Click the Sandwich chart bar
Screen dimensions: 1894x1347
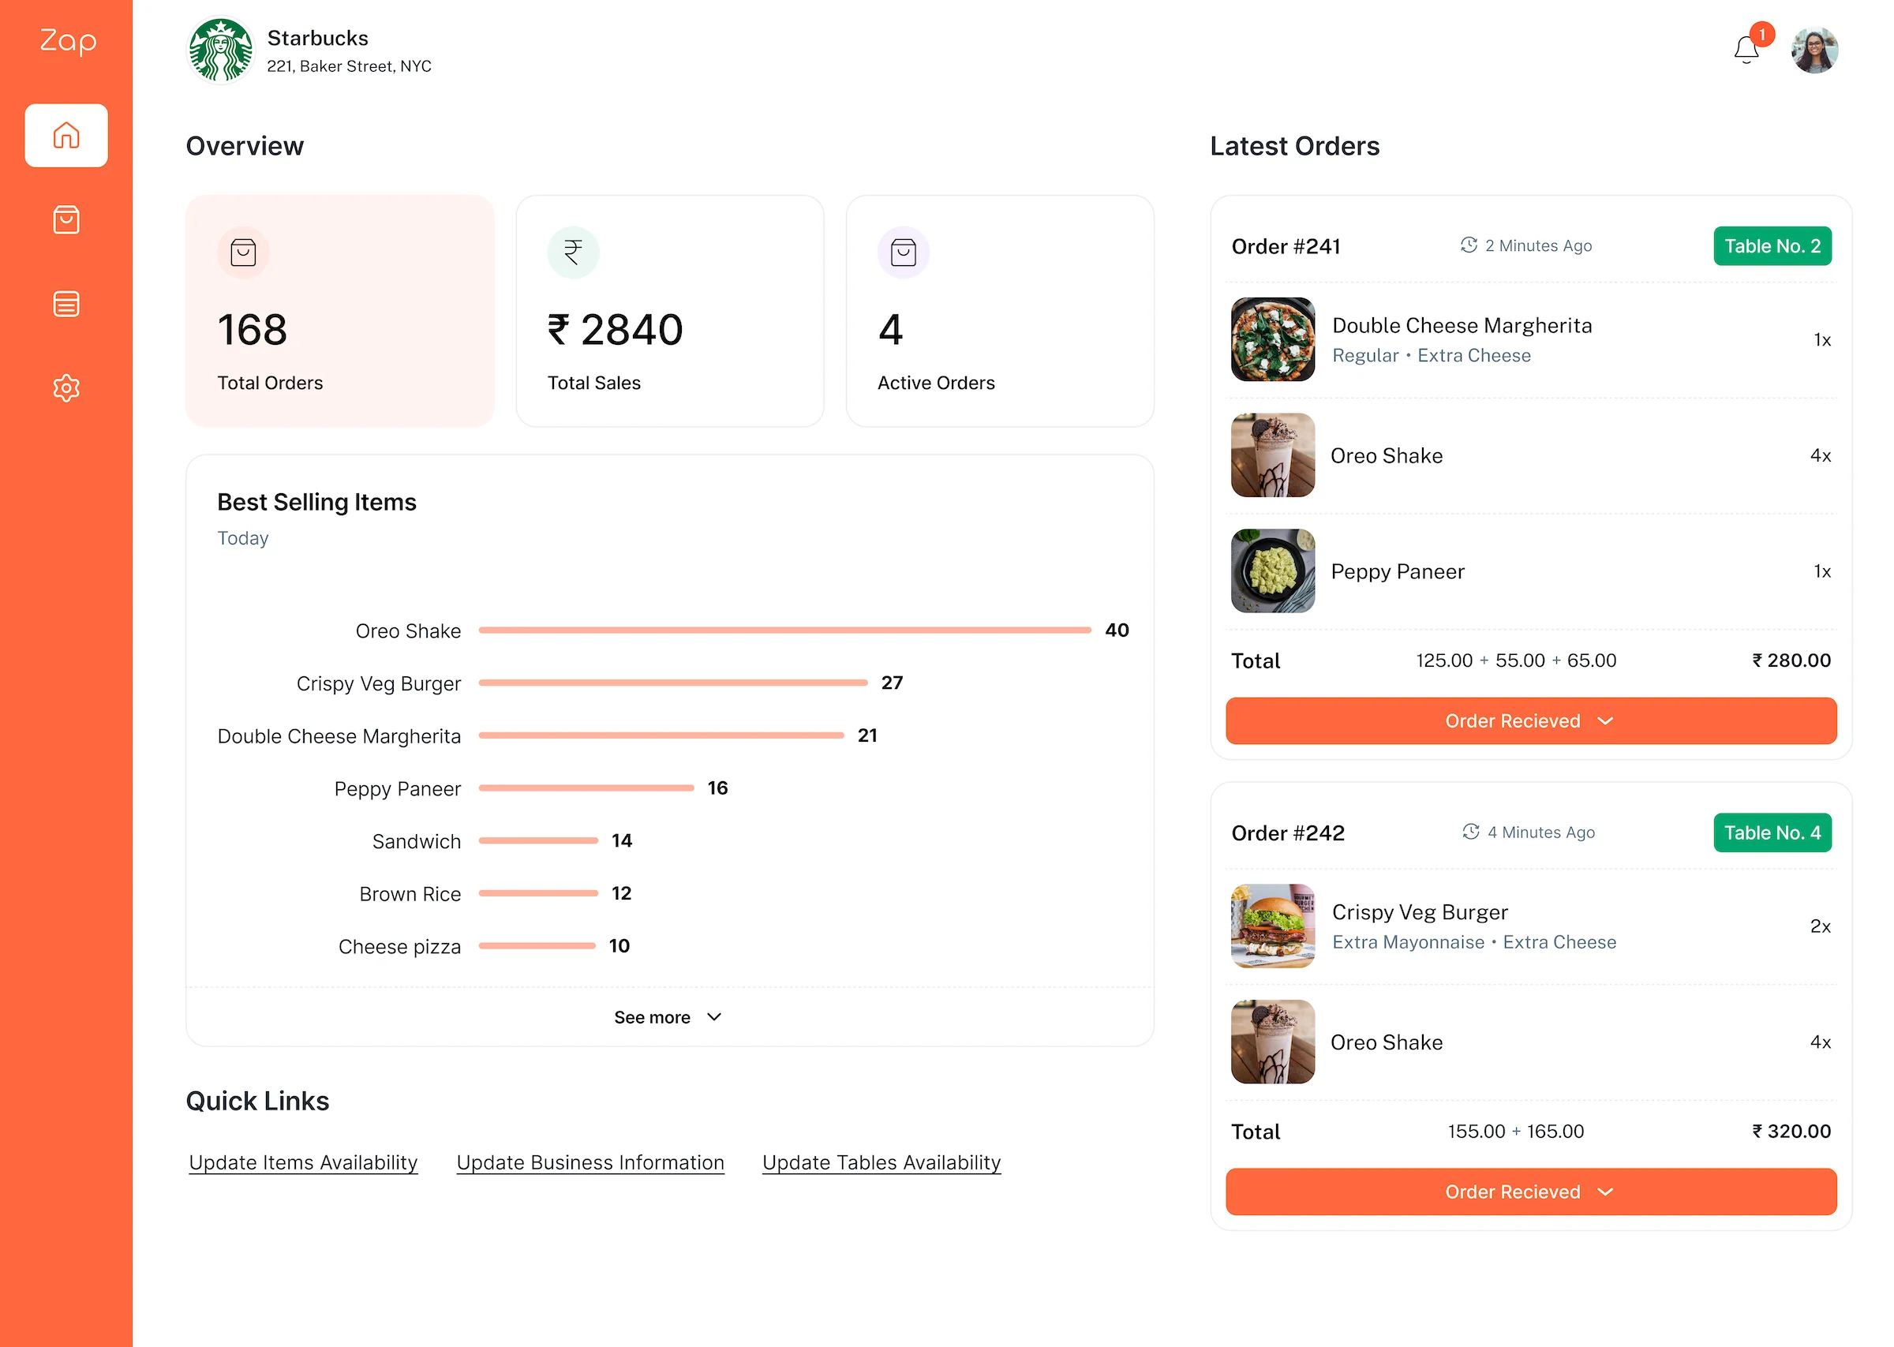[538, 841]
